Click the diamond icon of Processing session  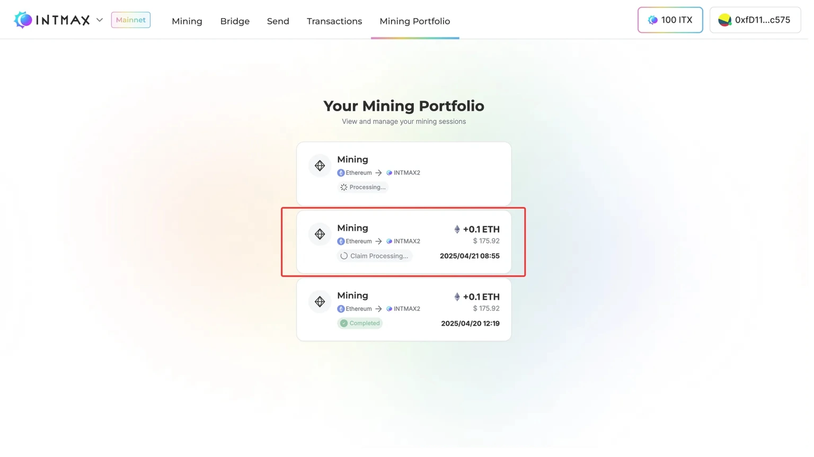click(320, 166)
